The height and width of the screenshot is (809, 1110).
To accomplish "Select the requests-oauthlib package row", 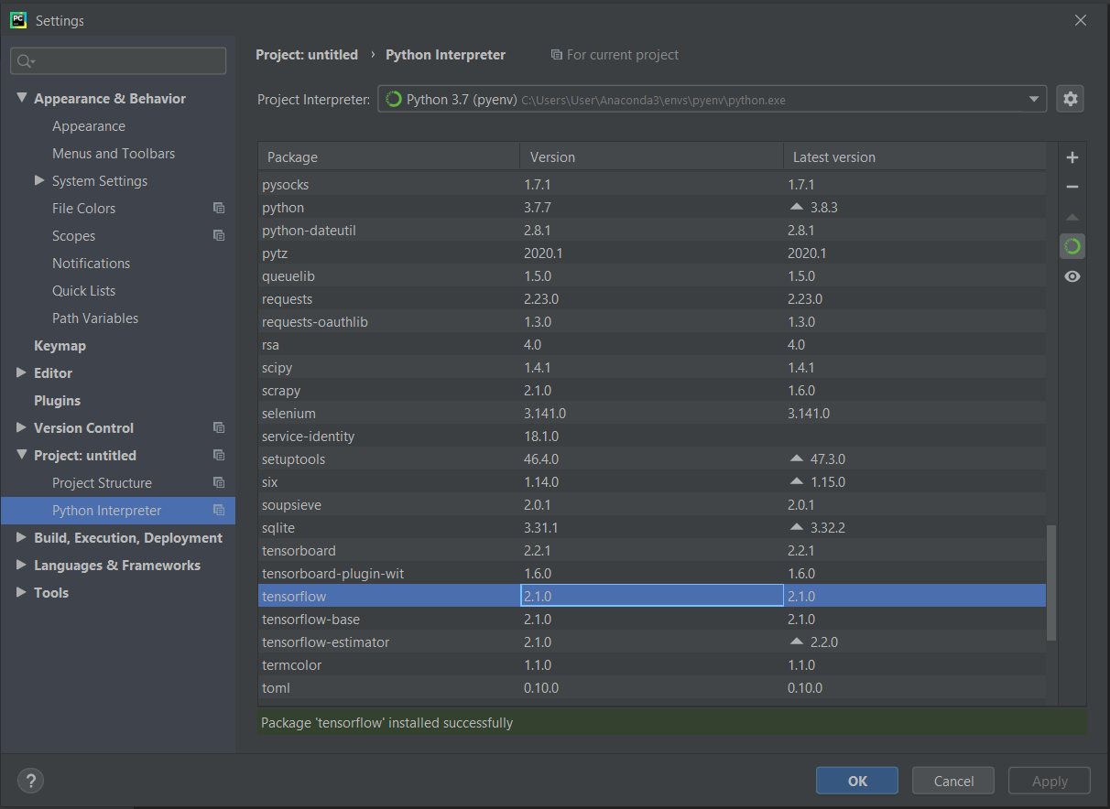I will click(x=652, y=322).
